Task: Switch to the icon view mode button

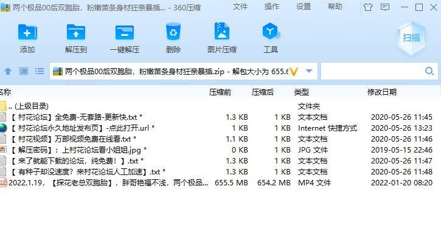Action: [24, 72]
